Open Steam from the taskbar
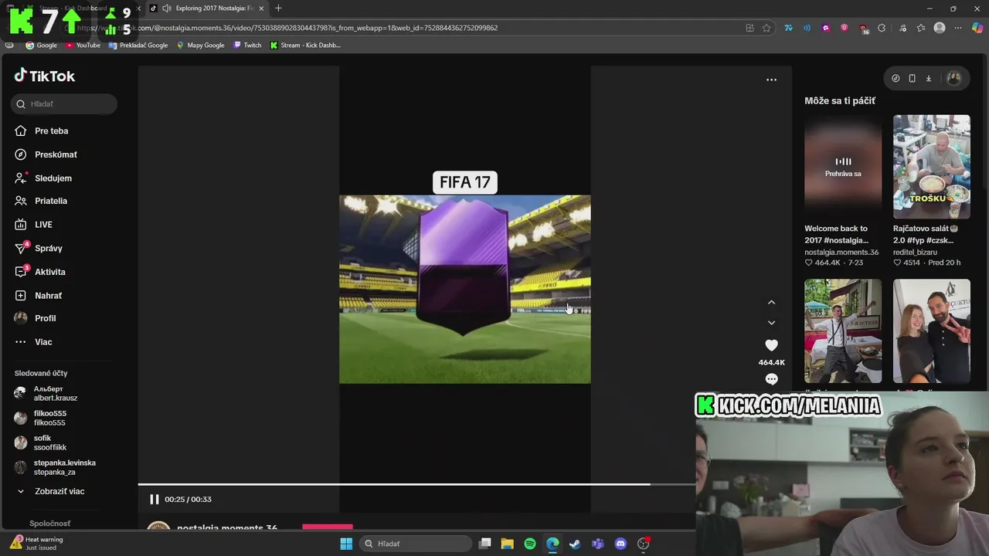989x556 pixels. pos(575,544)
